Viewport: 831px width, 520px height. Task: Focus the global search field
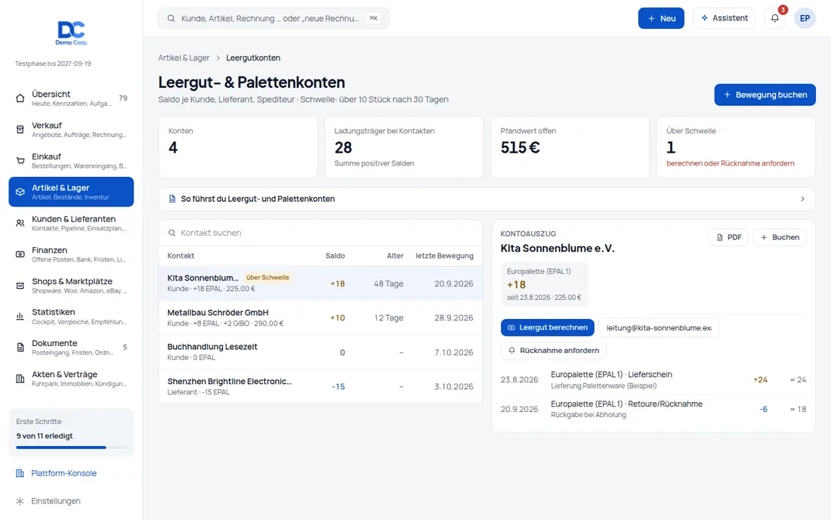point(273,18)
